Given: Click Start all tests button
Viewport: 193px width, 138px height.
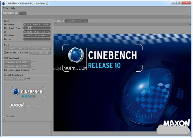Looking at the screenshot, I should (16, 48).
